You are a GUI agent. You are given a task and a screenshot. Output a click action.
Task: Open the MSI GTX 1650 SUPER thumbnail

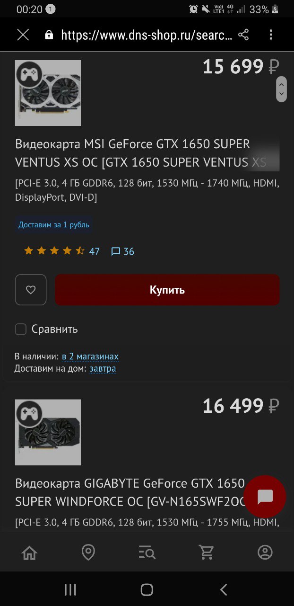tap(48, 93)
